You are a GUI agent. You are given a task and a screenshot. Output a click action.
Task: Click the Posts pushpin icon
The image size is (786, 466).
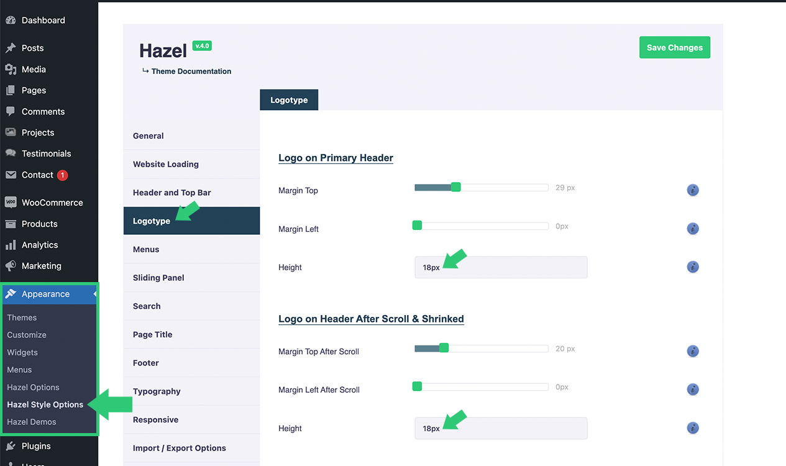(x=11, y=48)
